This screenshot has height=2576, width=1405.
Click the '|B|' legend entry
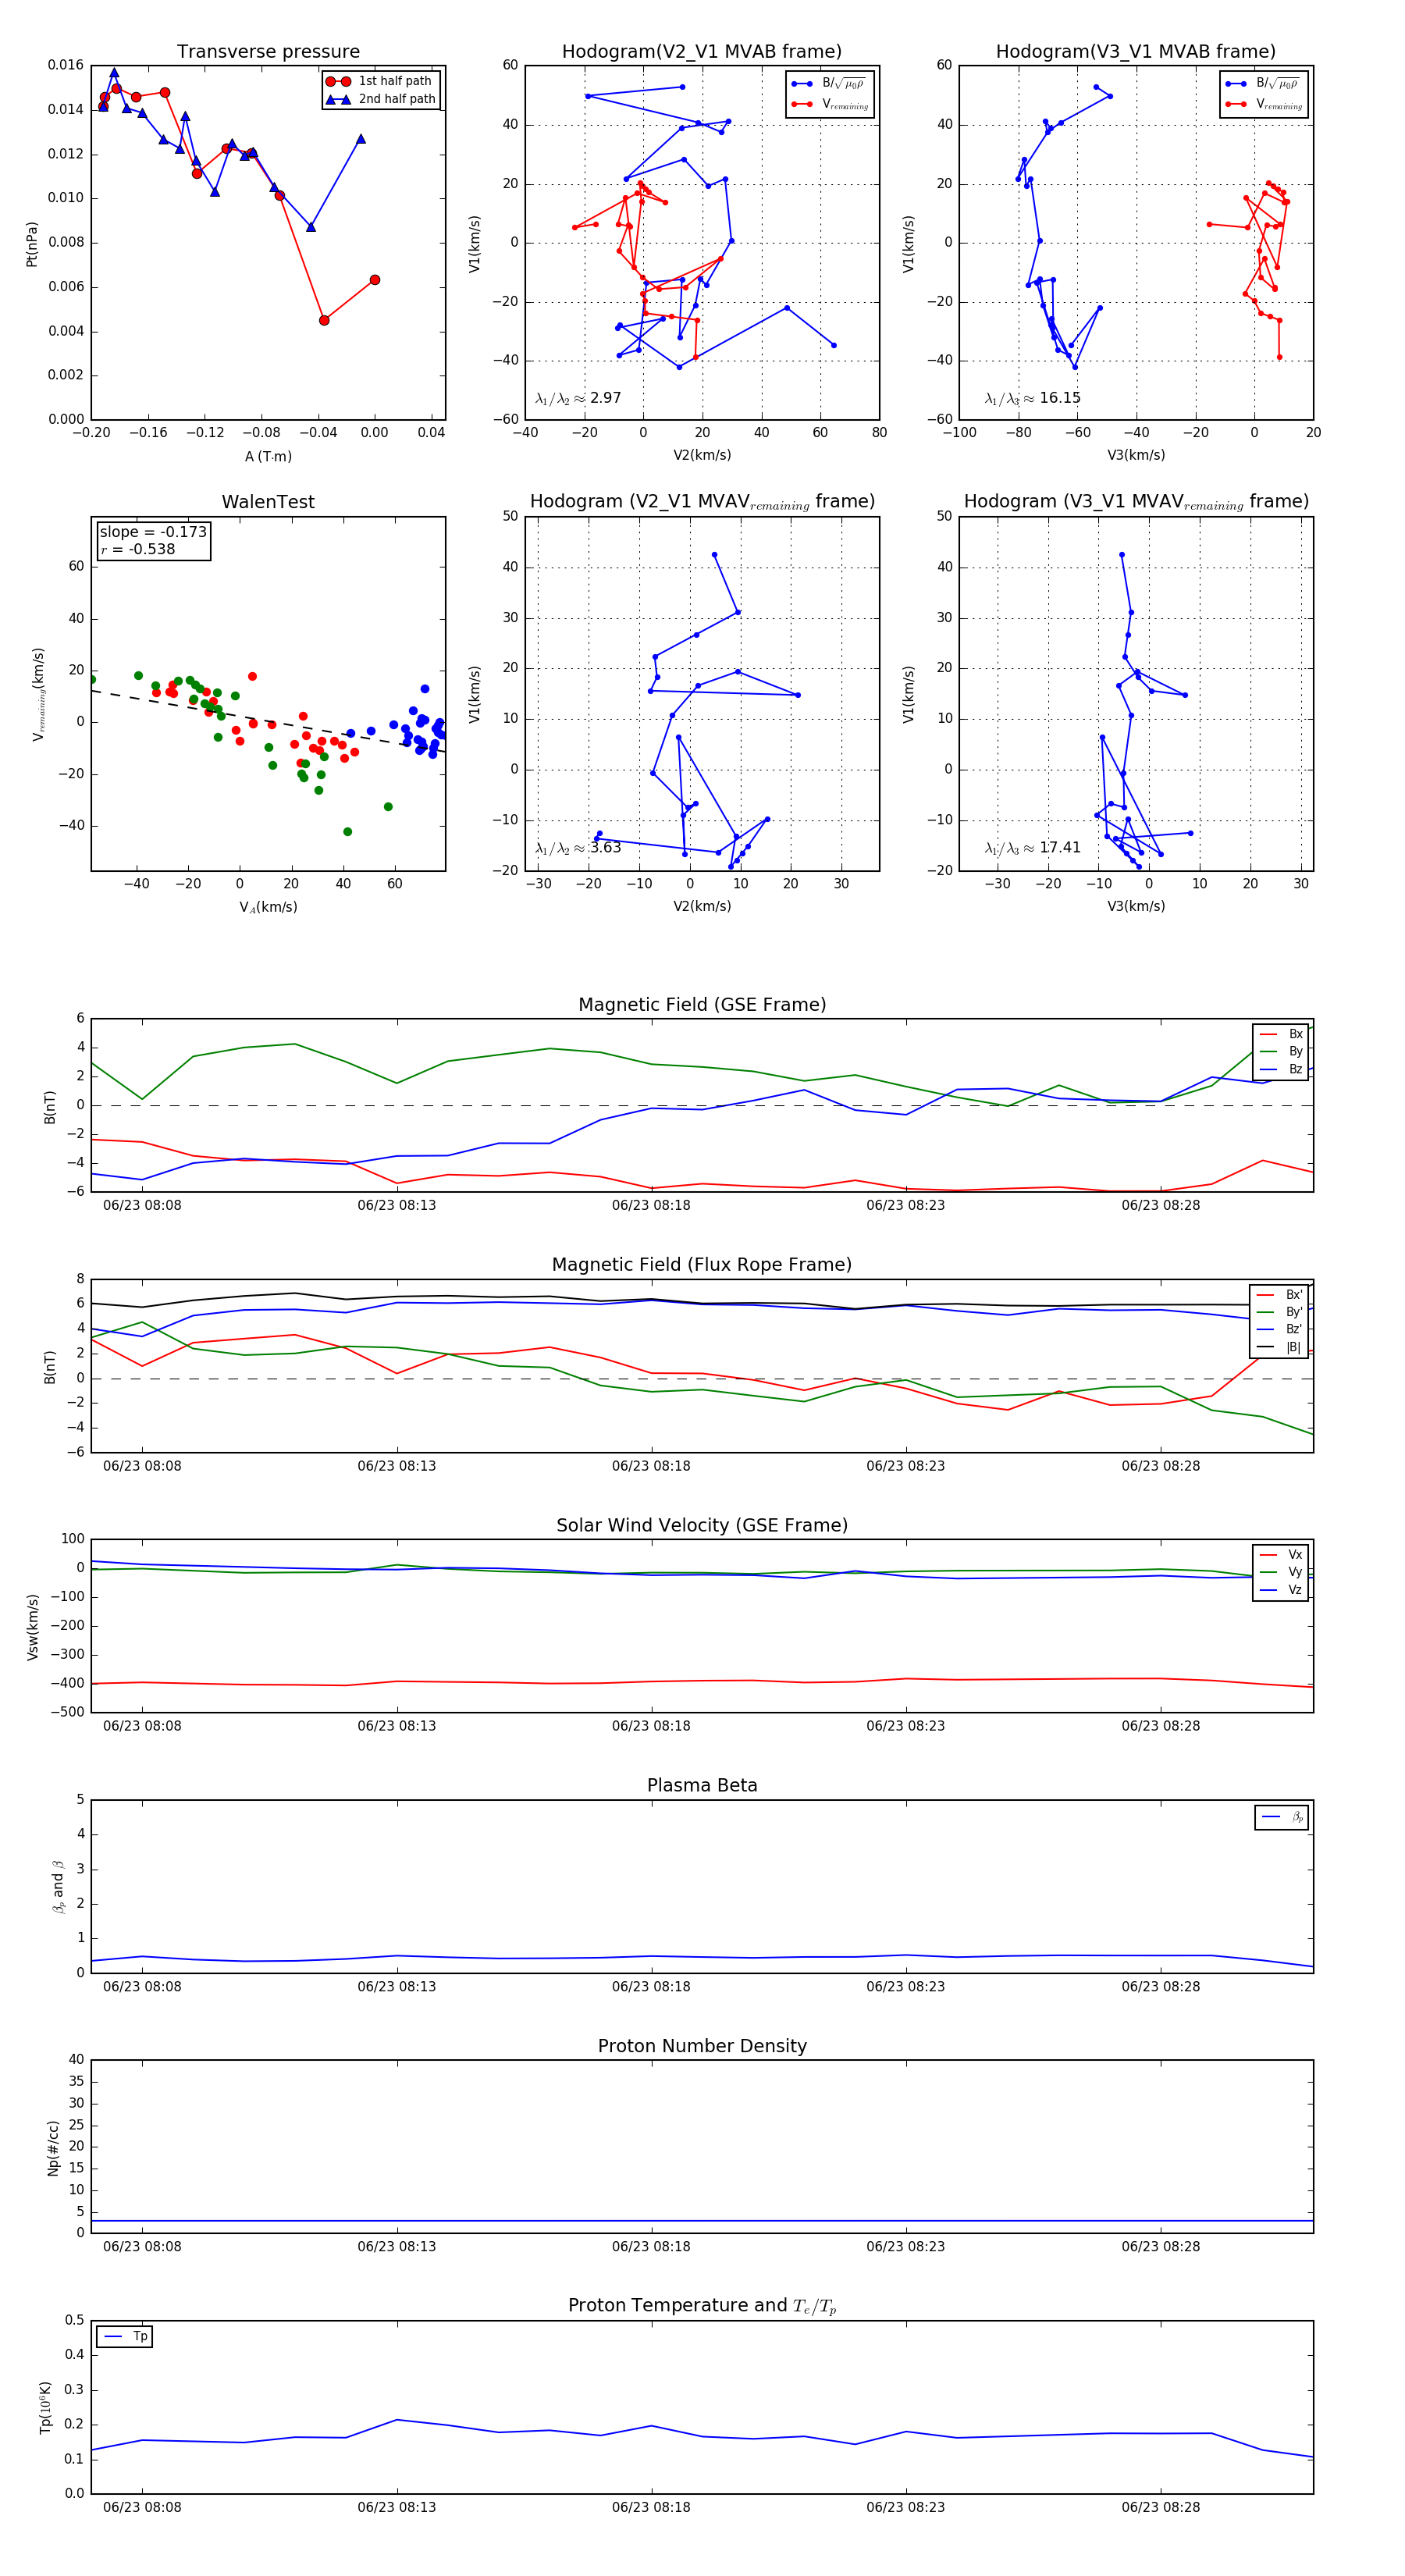click(x=1280, y=1347)
